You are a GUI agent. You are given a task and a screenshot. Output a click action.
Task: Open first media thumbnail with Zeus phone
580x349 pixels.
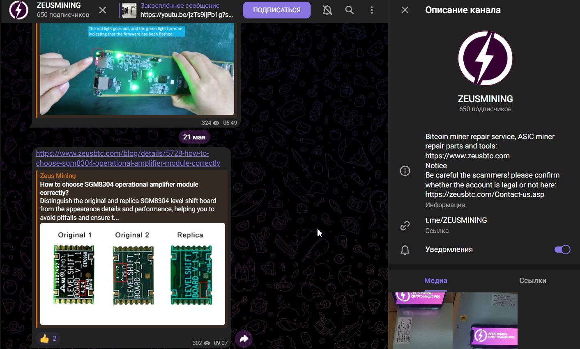tap(420, 320)
